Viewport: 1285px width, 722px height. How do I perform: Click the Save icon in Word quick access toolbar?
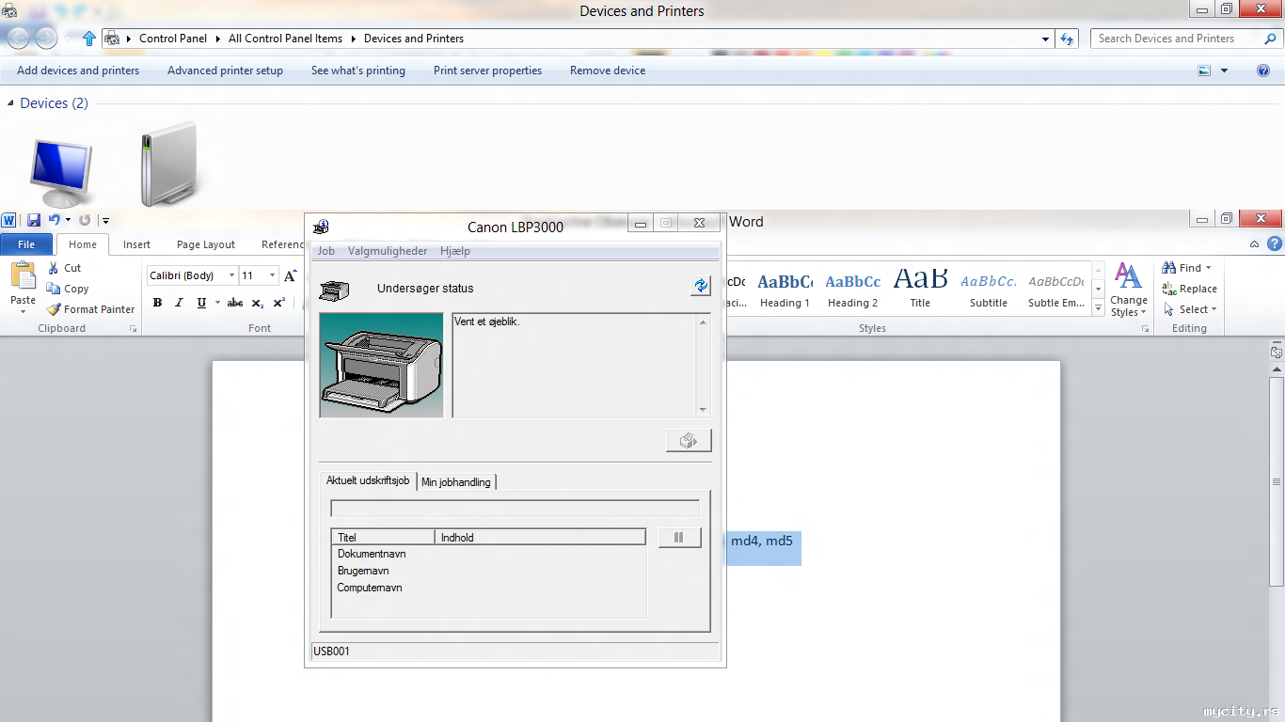tap(34, 220)
